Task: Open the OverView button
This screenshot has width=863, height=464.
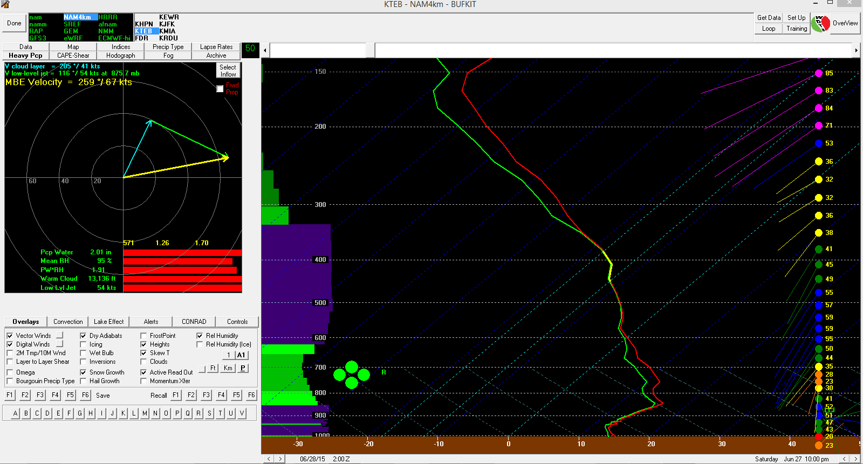Action: (845, 23)
